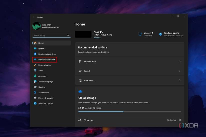Click the Cloud storage heading
This screenshot has height=137, width=206.
coord(87,98)
